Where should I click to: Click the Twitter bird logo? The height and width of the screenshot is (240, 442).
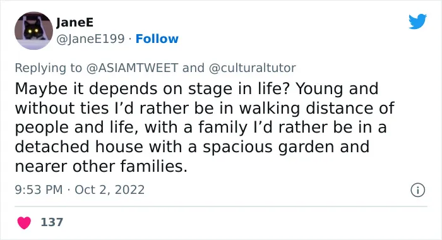tap(417, 21)
